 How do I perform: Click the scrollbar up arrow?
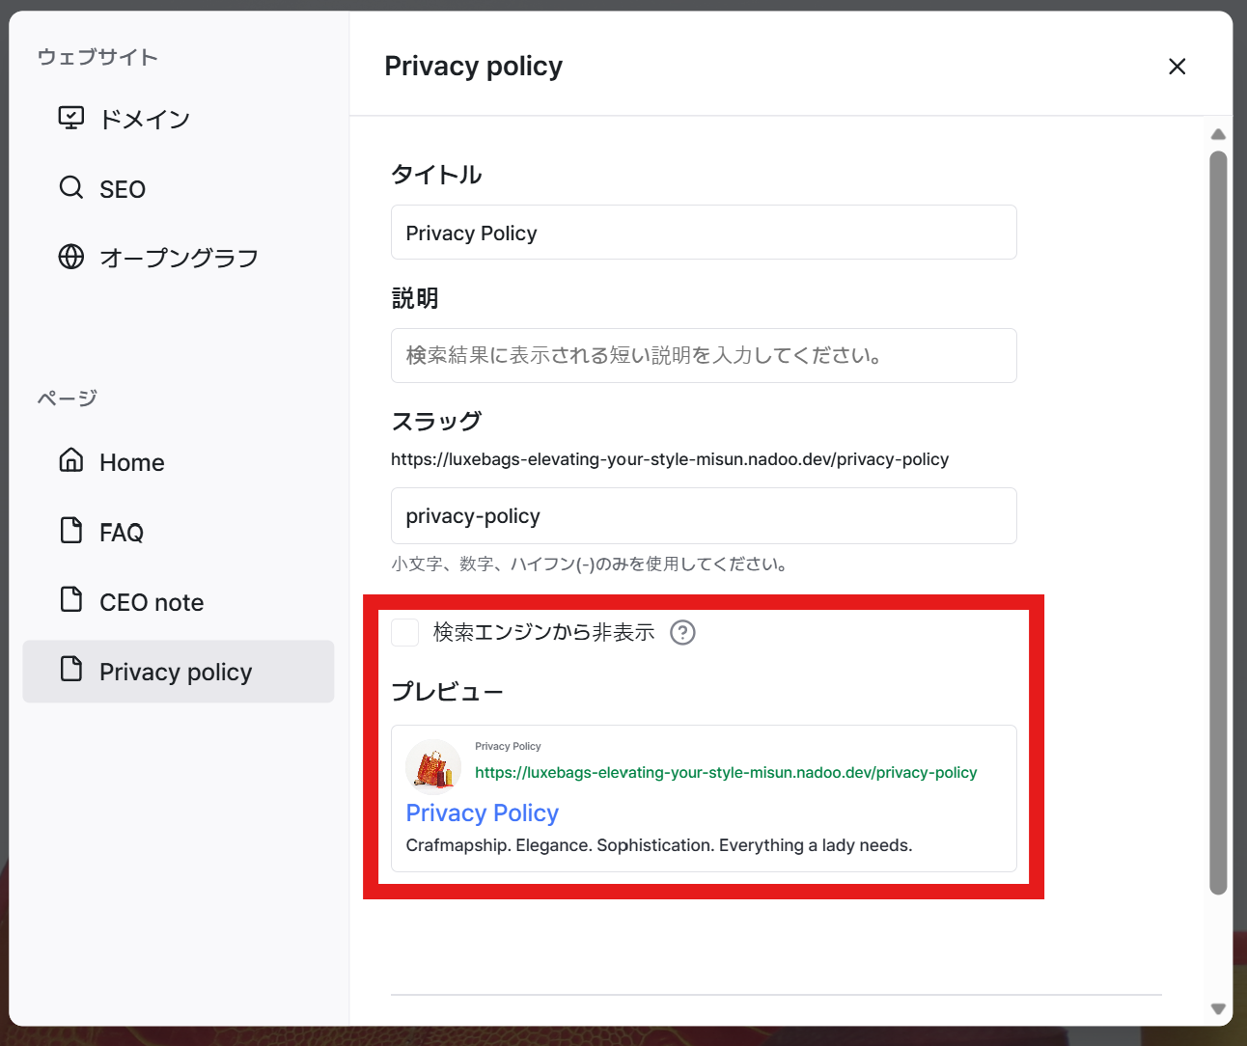click(1218, 134)
